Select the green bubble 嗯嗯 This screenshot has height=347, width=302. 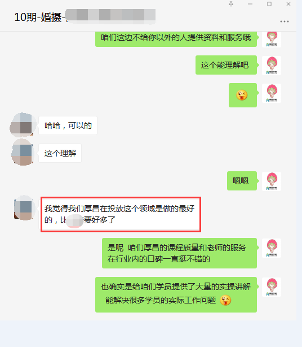pos(242,181)
